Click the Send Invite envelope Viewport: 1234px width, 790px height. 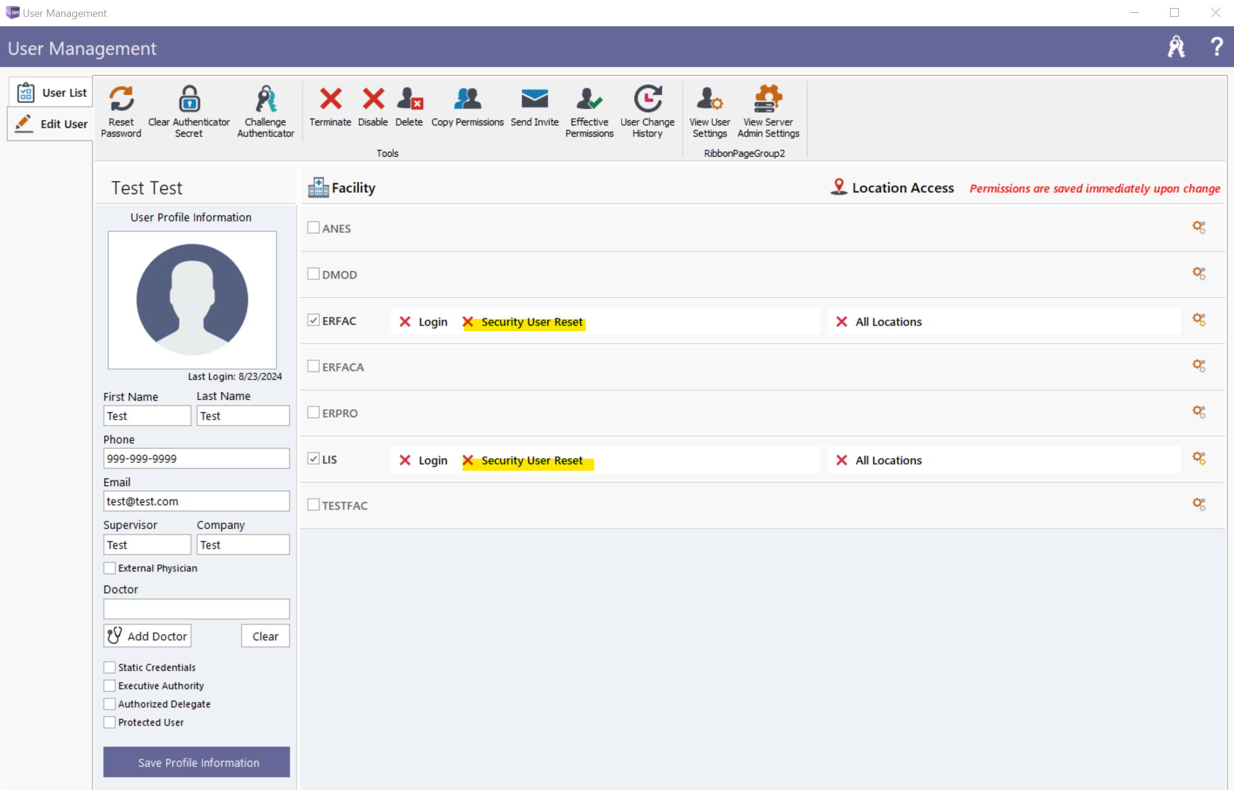[535, 99]
